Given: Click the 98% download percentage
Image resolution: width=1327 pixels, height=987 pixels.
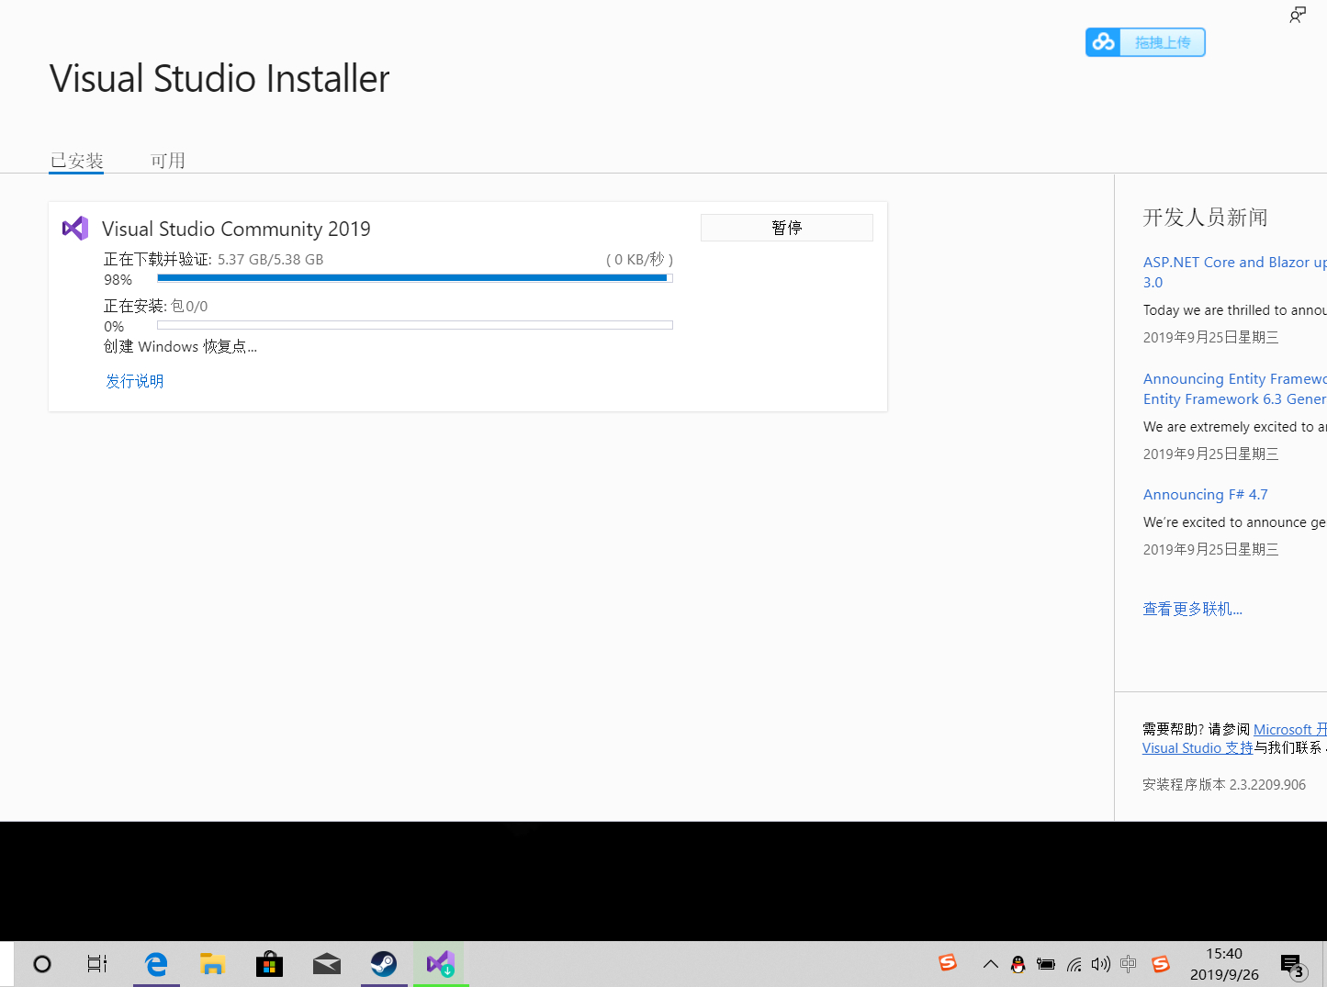Looking at the screenshot, I should (118, 279).
